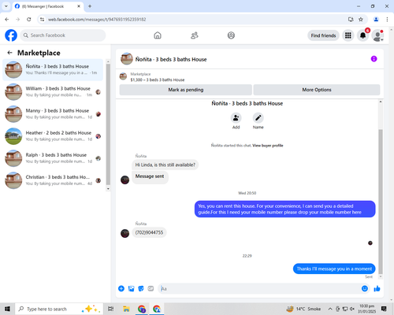Bookmark this page with star icon
The height and width of the screenshot is (315, 394).
point(361,20)
